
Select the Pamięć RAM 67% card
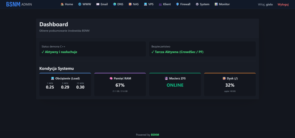[x=120, y=84]
